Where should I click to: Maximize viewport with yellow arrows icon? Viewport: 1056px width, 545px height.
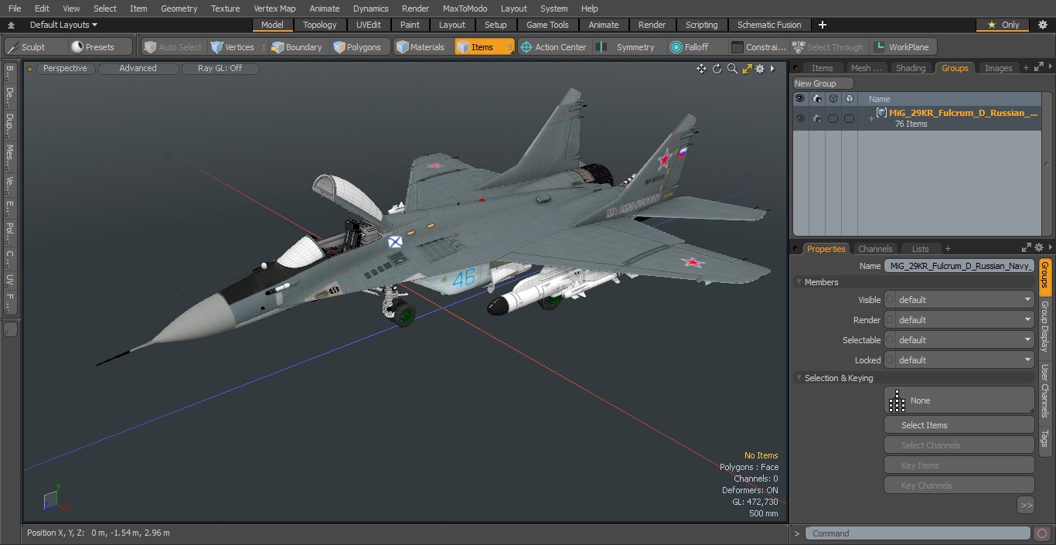click(x=747, y=69)
